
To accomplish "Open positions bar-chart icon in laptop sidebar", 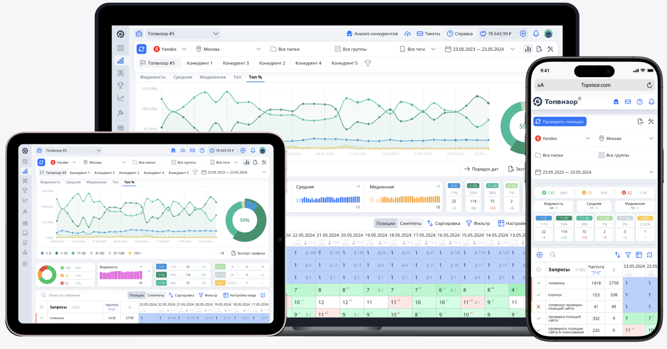I will 121,61.
